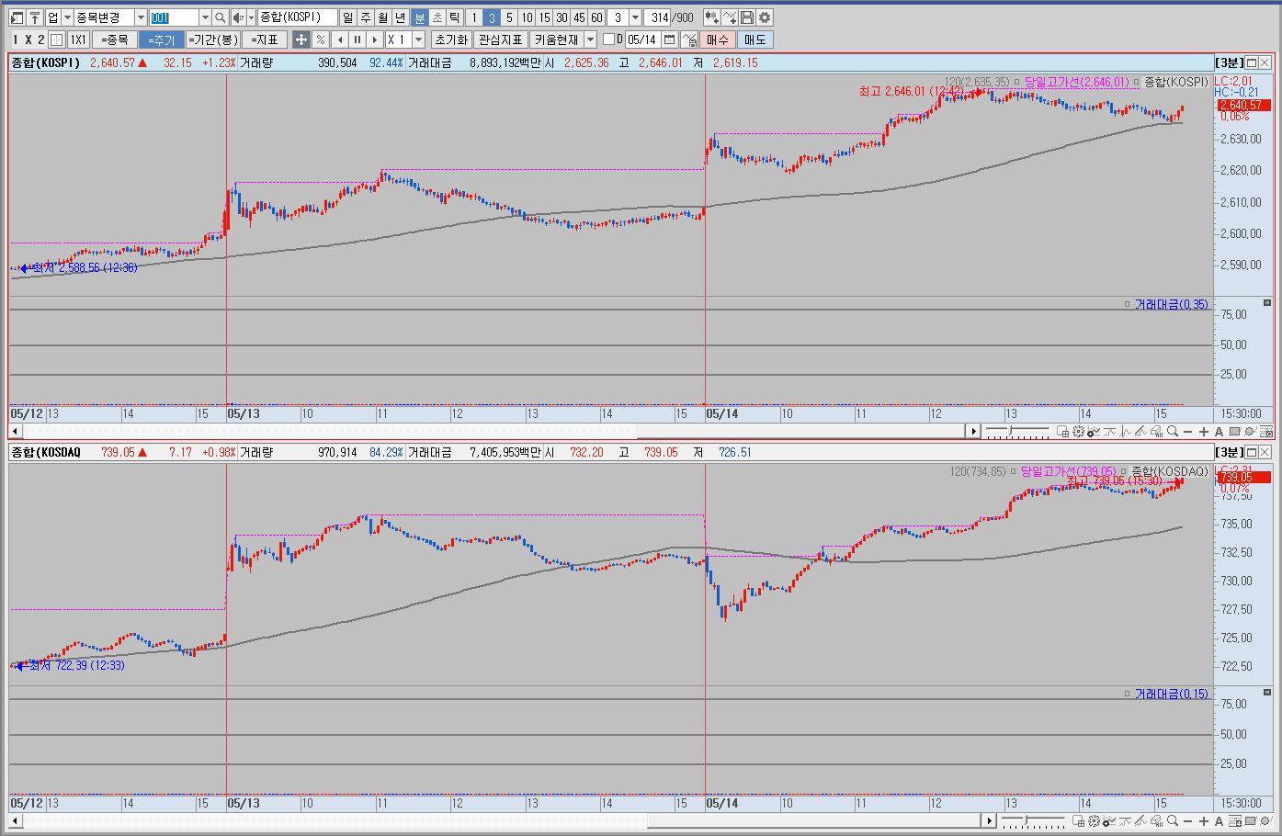Click the =주기 sync button

(x=161, y=40)
